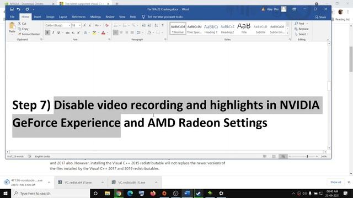Open numbering list dropdown
353x198 pixels.
pos(129,25)
